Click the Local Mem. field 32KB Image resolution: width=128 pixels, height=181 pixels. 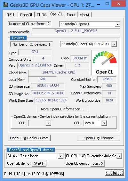43,79
